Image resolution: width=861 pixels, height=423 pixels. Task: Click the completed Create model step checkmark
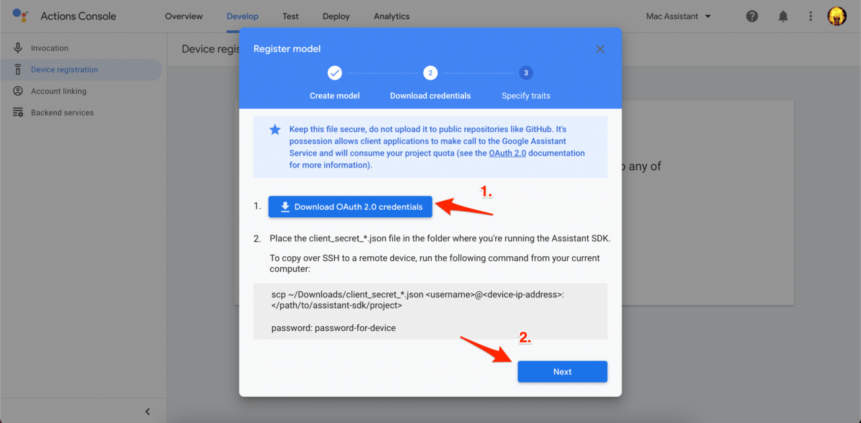pos(334,73)
